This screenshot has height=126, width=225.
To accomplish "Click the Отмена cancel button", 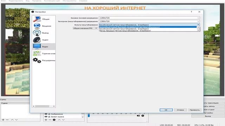I will point(180,110).
